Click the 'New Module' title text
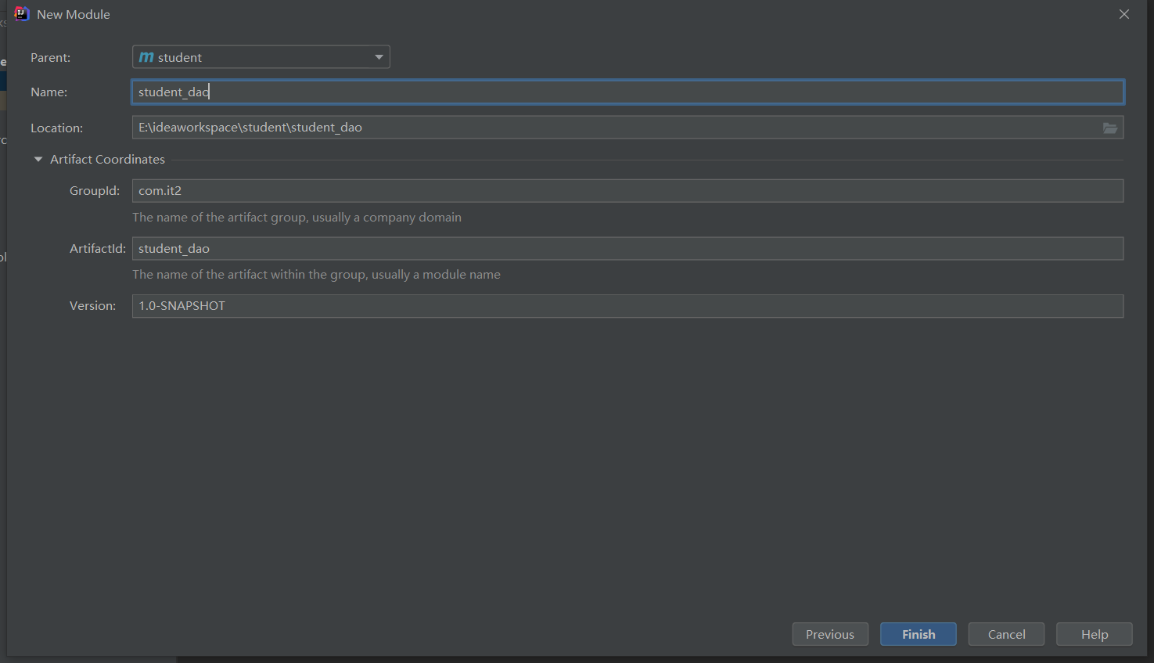 (x=74, y=15)
